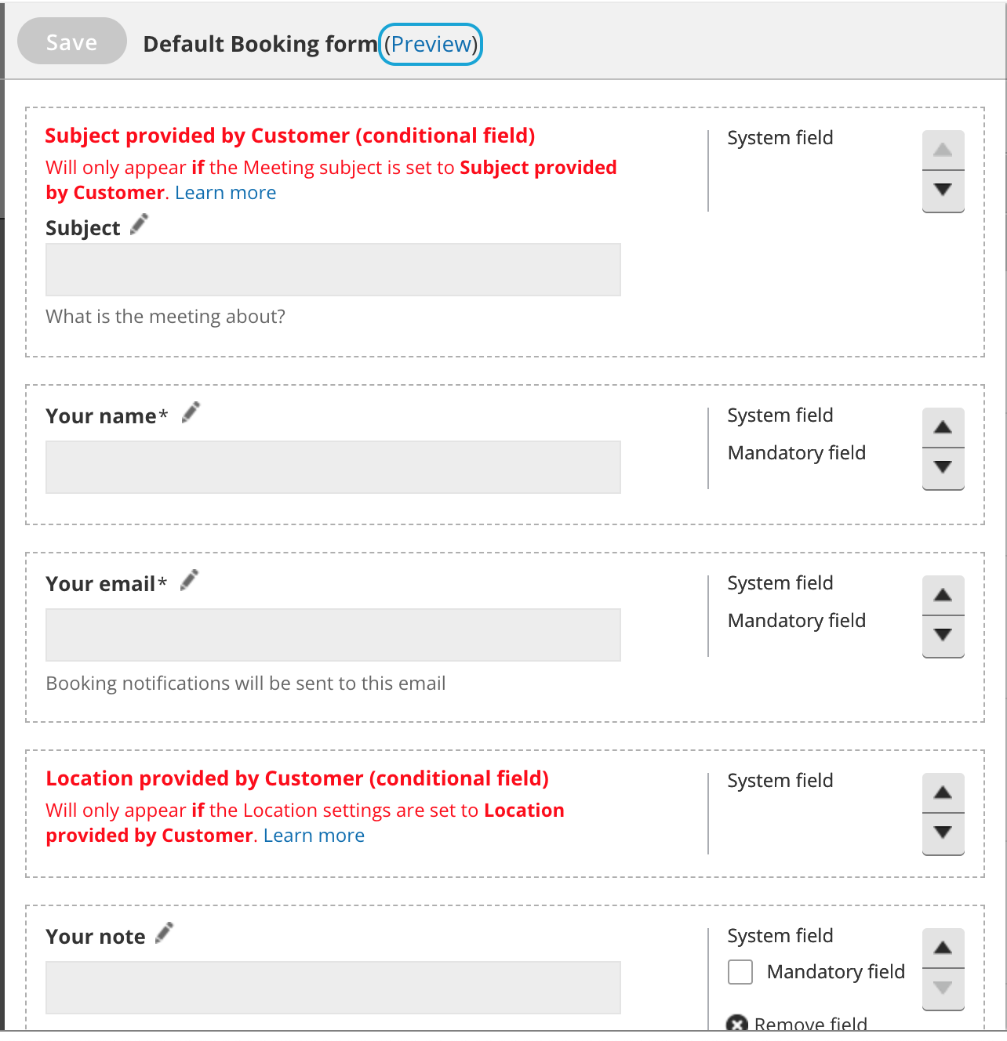Open Learn more for Subject provided by Customer
The width and height of the screenshot is (1007, 1041).
coord(225,193)
